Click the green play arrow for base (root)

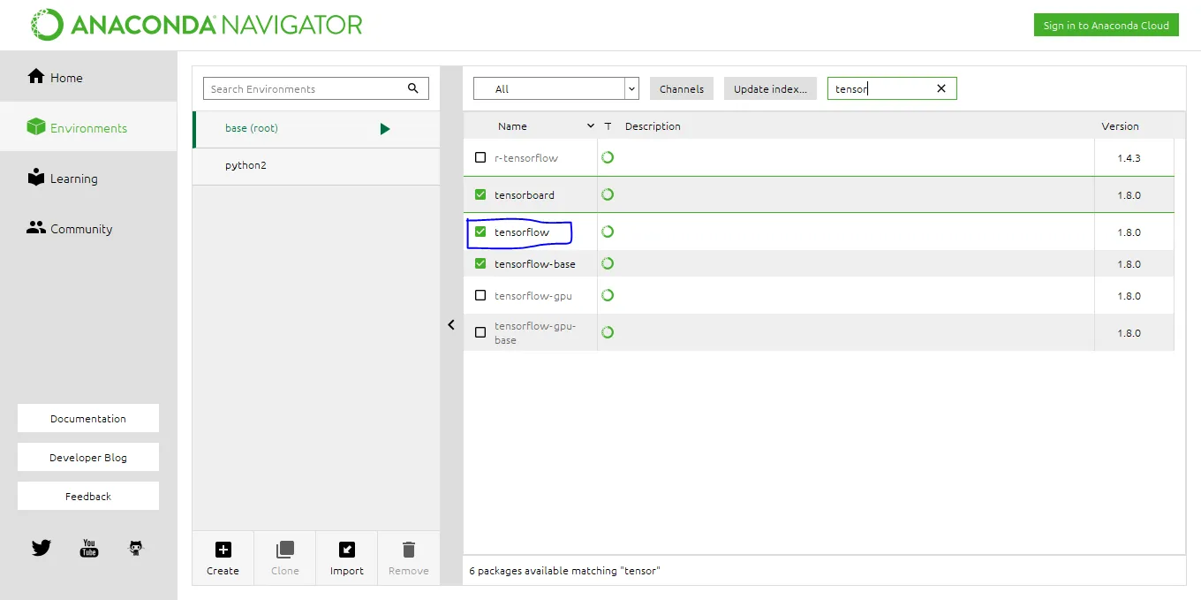click(385, 129)
